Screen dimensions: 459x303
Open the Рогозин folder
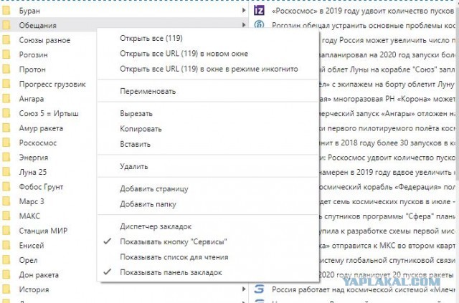pyautogui.click(x=33, y=54)
